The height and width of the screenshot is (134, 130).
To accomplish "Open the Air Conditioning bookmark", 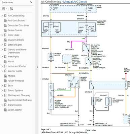I will 16,16.
